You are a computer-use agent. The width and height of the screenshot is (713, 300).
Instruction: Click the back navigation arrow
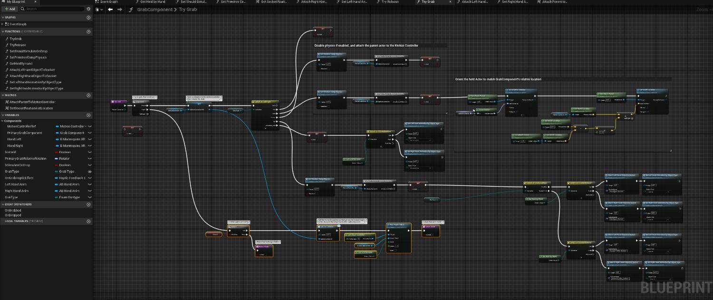coord(110,10)
